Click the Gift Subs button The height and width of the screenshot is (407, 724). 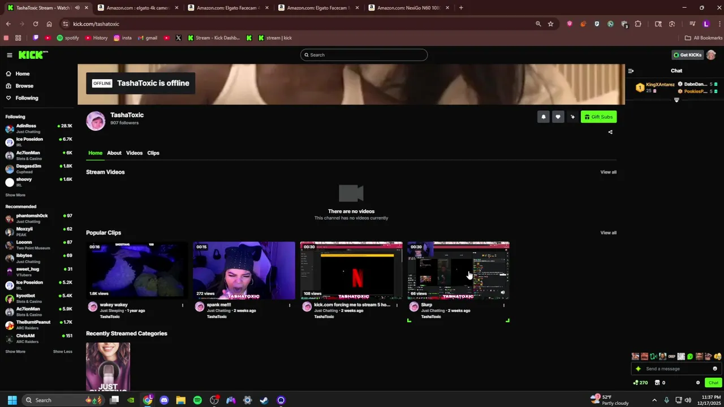(598, 117)
